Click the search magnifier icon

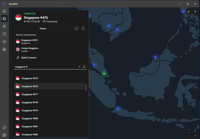tap(84, 67)
